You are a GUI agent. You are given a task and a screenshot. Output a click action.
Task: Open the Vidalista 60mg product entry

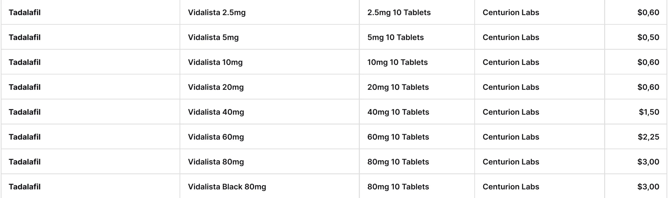[216, 137]
